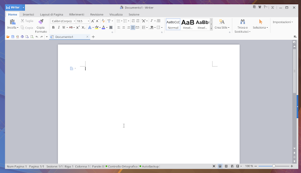The image size is (301, 173).
Task: Center align the paragraph
Action: coord(124,28)
